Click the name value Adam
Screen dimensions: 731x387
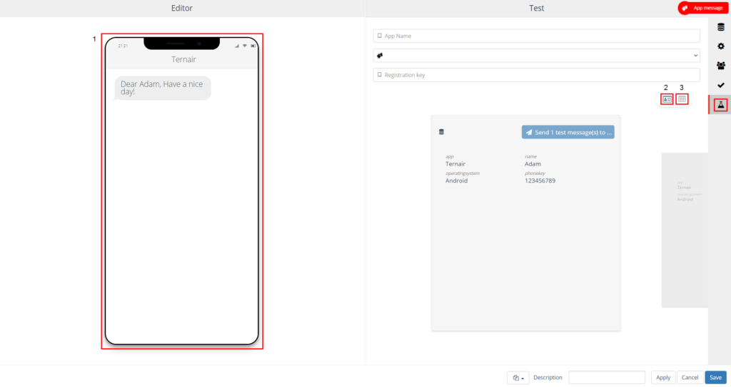click(x=533, y=164)
